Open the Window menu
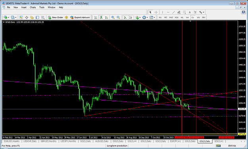 (52, 7)
